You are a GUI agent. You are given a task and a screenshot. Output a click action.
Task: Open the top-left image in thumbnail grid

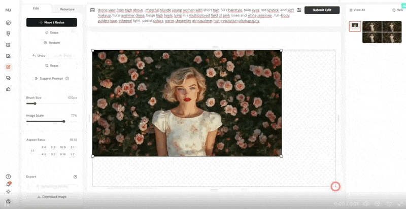click(372, 27)
